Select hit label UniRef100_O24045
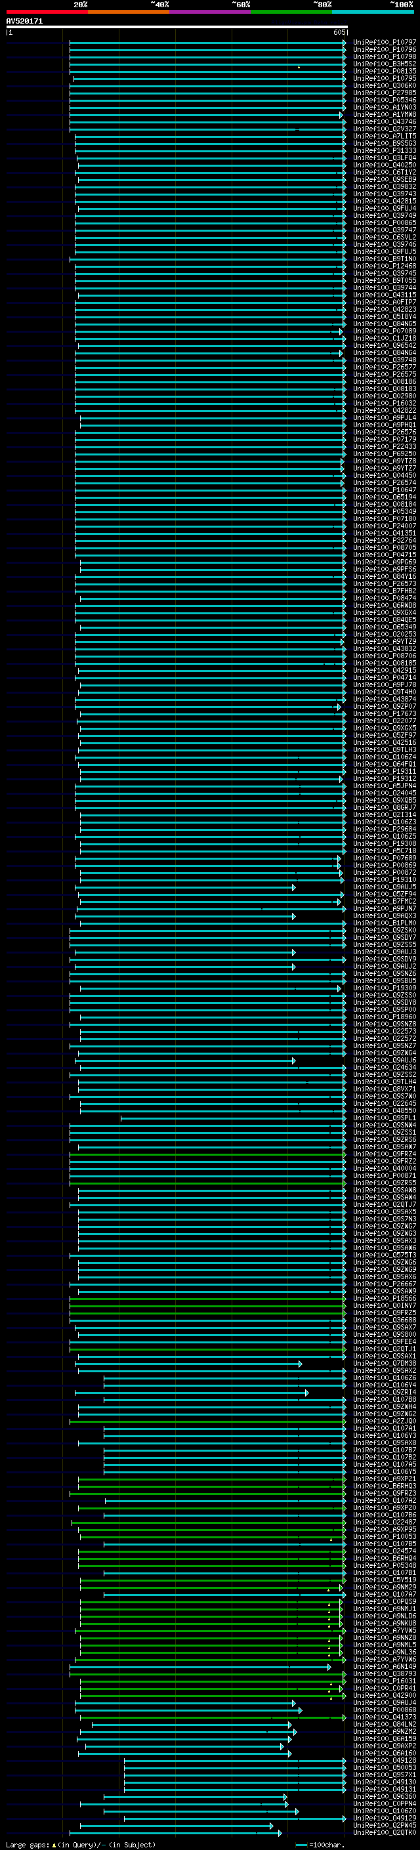Image resolution: width=420 pixels, height=1850 pixels. coord(385,793)
